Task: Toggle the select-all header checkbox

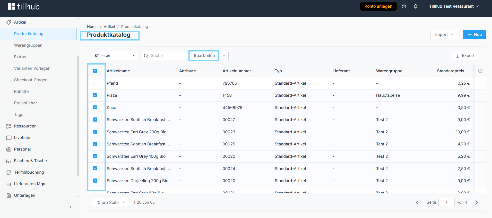Action: 95,71
